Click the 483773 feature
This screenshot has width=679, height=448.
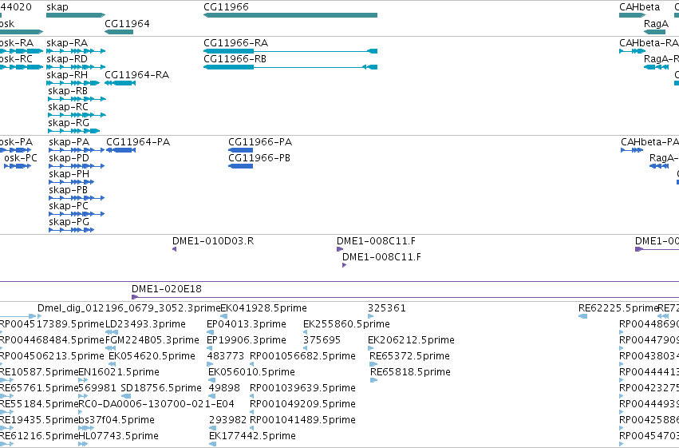tap(210, 364)
